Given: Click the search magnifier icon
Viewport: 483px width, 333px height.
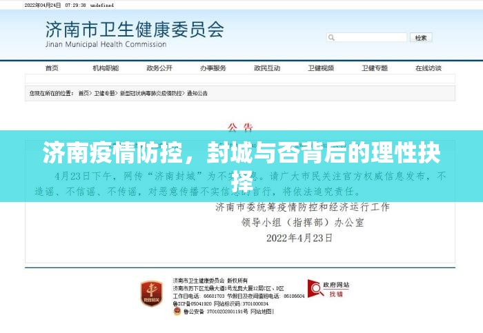Looking at the screenshot, I should point(331,37).
